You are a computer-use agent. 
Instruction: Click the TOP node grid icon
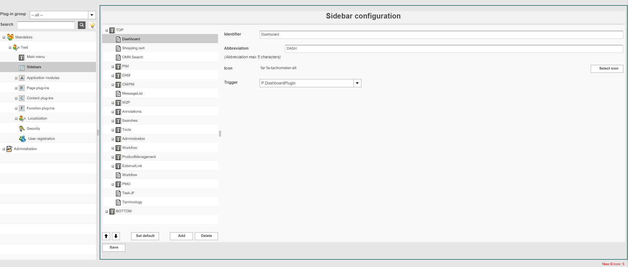[x=112, y=30]
